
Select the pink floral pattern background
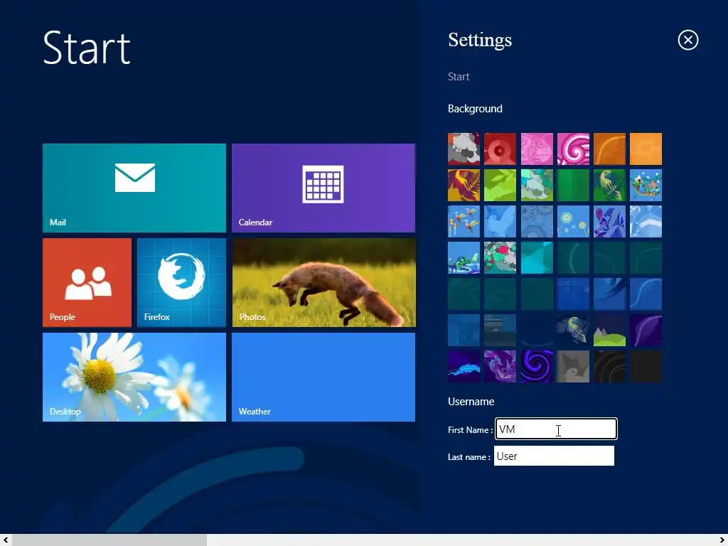(x=537, y=149)
